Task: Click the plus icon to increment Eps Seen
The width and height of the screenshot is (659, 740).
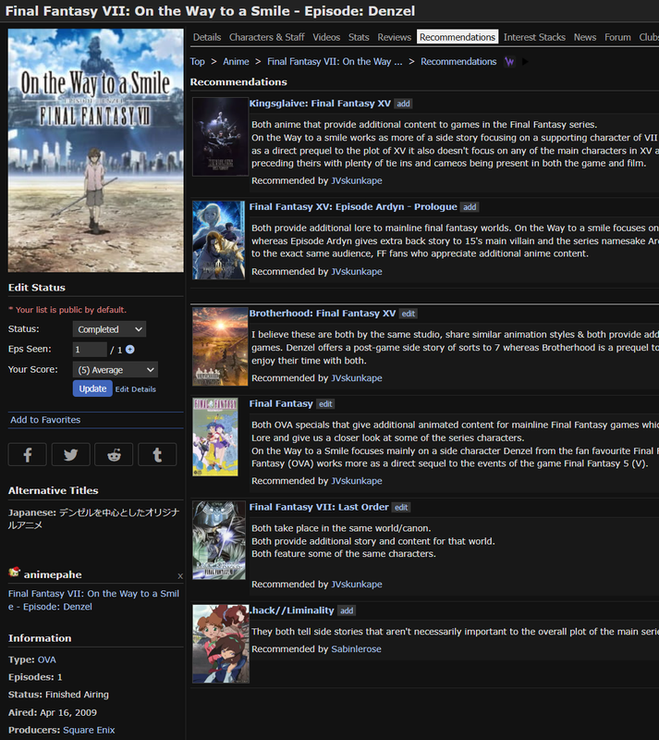Action: pos(130,350)
